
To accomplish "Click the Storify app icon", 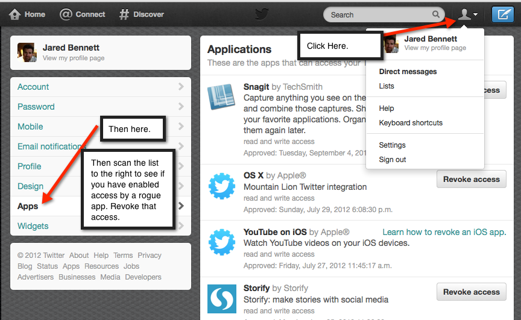I will coord(221,299).
